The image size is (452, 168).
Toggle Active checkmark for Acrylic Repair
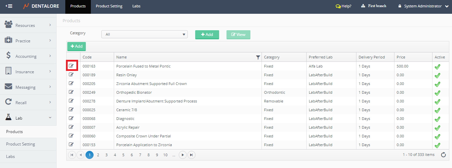click(437, 128)
